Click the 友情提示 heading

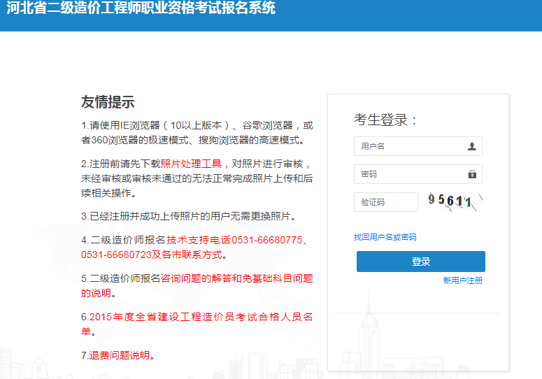coord(108,102)
